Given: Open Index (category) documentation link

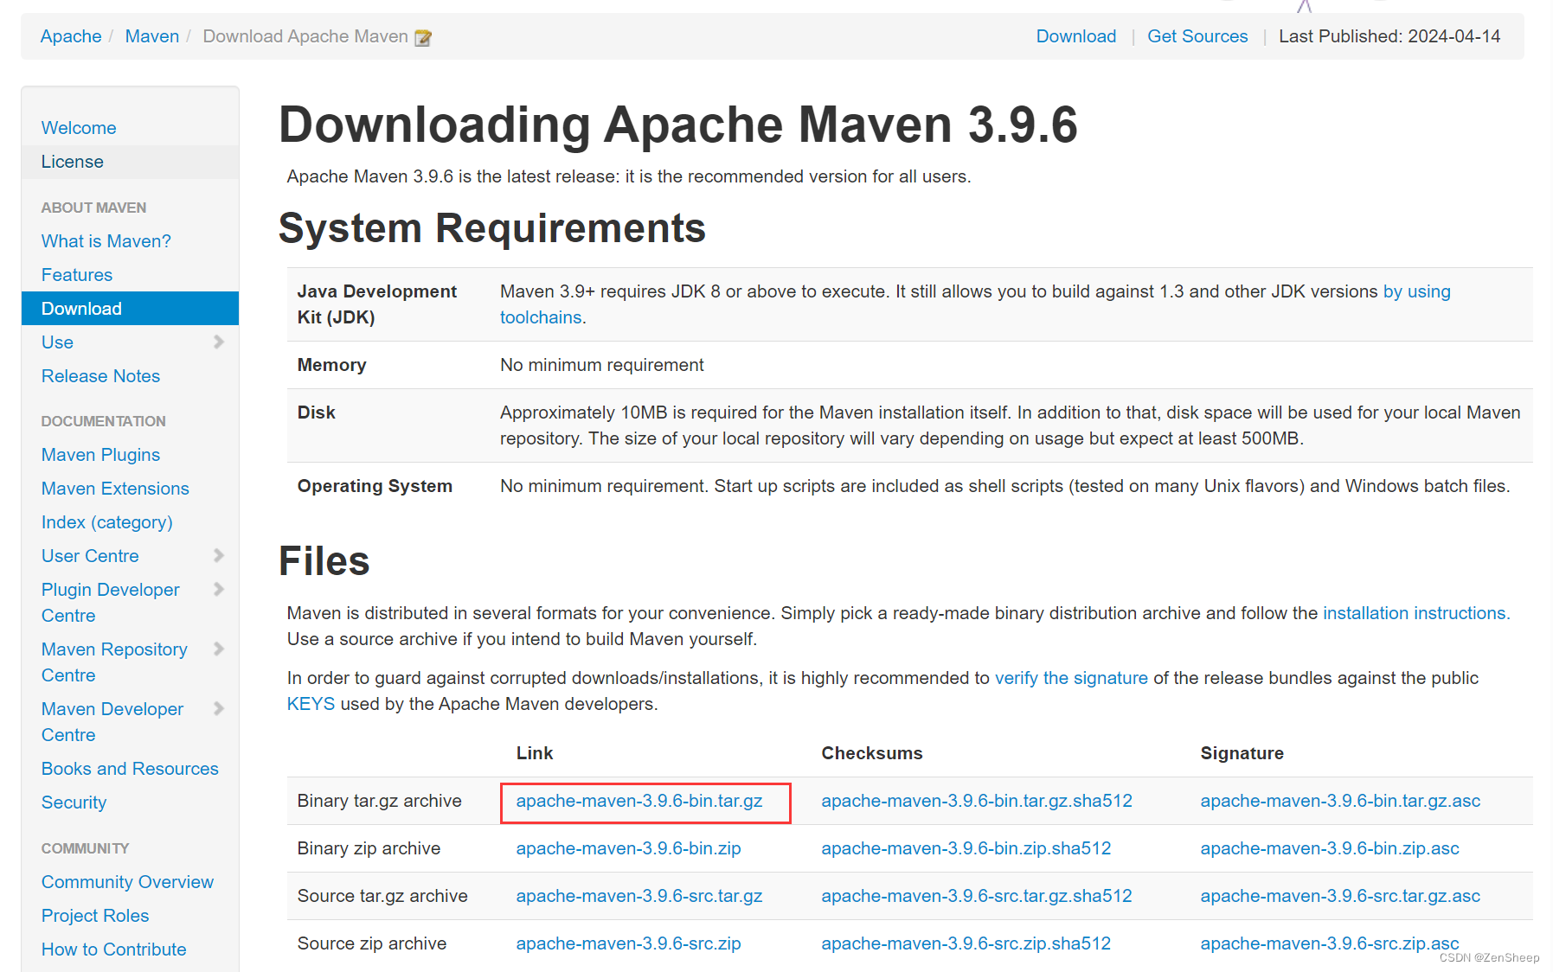Looking at the screenshot, I should [107, 522].
